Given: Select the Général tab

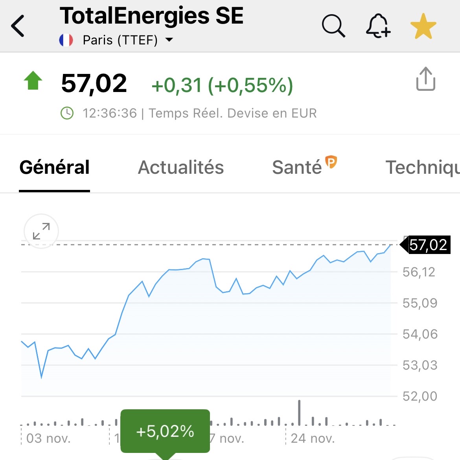Looking at the screenshot, I should pyautogui.click(x=55, y=167).
